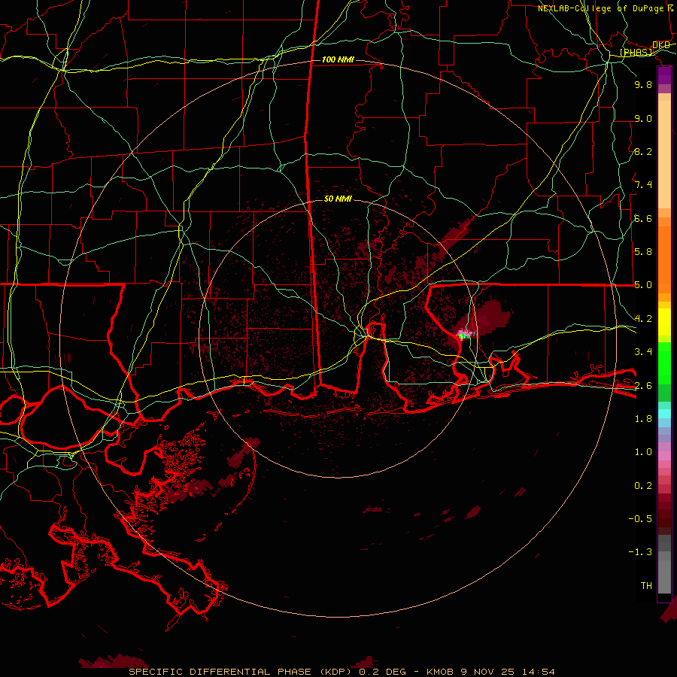Click the -0.5 value on the color scale
This screenshot has height=677, width=677.
(x=640, y=519)
